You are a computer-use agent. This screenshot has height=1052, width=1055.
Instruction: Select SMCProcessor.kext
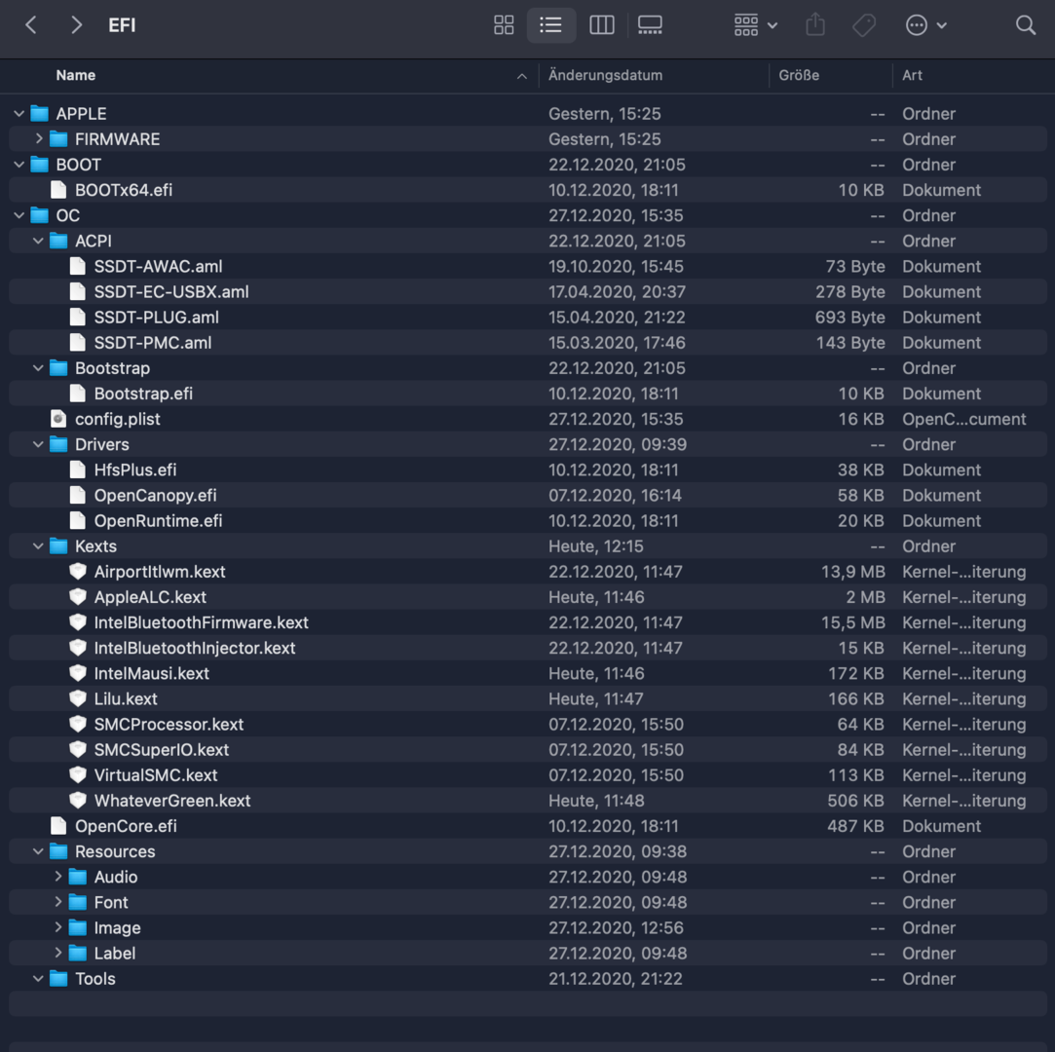[169, 725]
